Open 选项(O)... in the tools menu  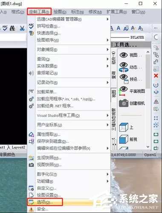coord(69,202)
